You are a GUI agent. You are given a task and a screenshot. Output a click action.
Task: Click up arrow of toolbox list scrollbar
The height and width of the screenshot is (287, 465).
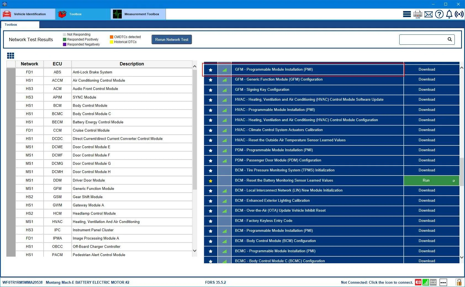pyautogui.click(x=462, y=68)
